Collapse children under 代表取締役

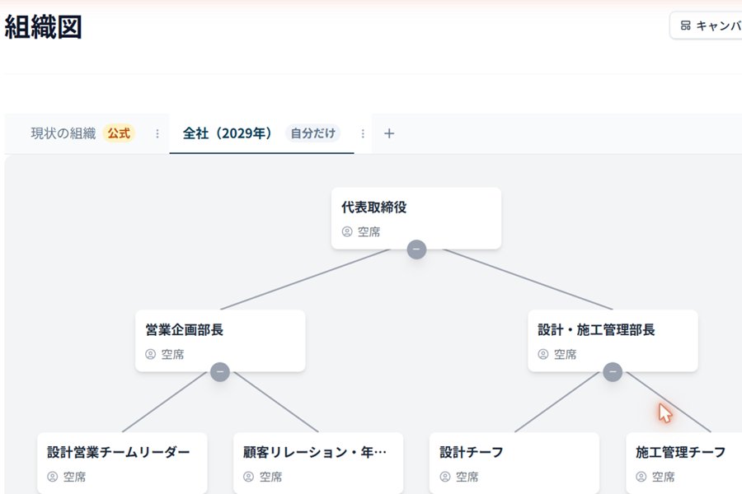[416, 249]
